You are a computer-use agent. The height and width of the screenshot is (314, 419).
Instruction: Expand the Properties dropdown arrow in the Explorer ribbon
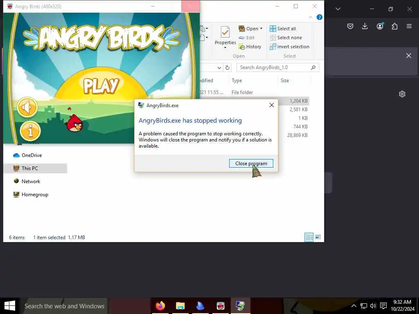coord(225,48)
